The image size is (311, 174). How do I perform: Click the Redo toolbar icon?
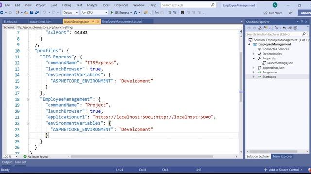tap(53, 13)
